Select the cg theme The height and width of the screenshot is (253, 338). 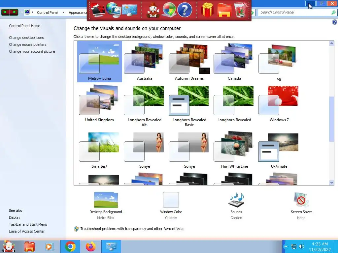279,62
